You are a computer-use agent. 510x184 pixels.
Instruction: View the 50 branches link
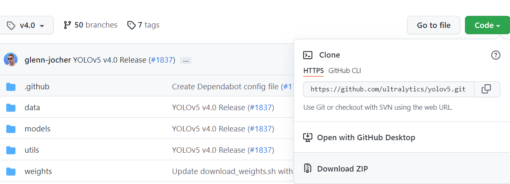click(90, 25)
